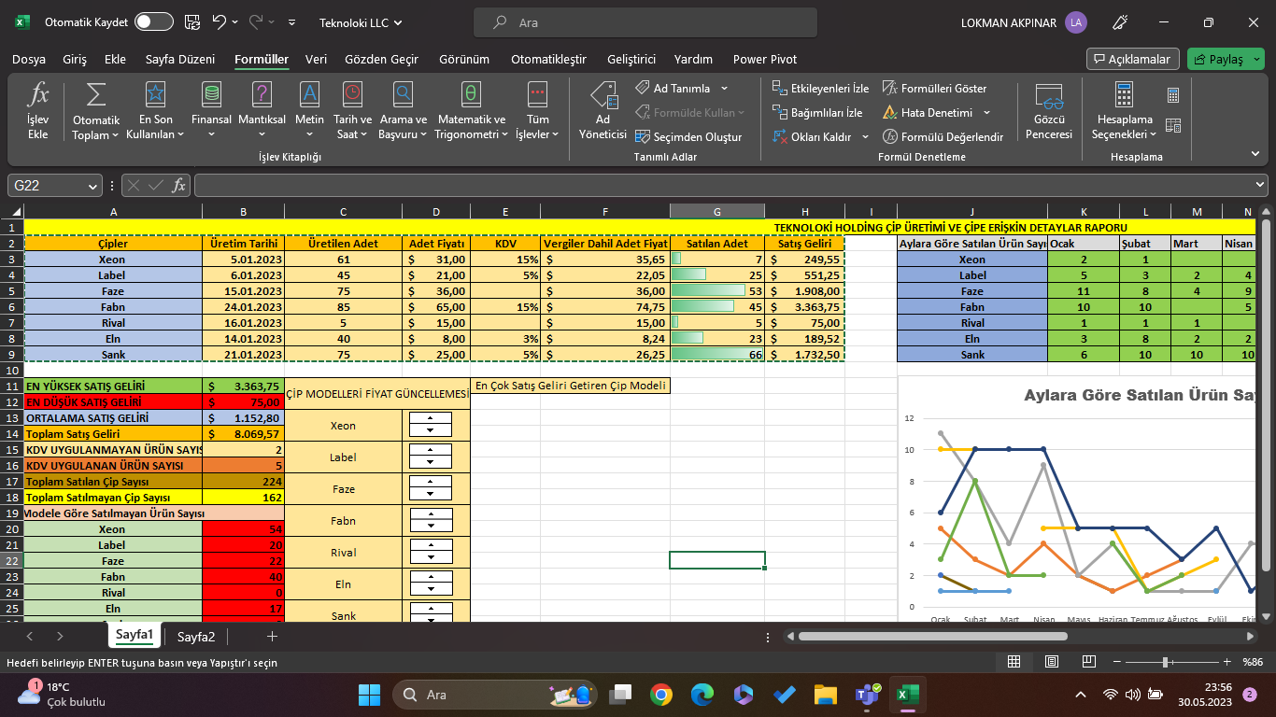Viewport: 1276px width, 717px height.
Task: Decrease price with Label spinner down arrow
Action: (x=430, y=463)
